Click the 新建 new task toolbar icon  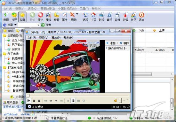(6, 17)
